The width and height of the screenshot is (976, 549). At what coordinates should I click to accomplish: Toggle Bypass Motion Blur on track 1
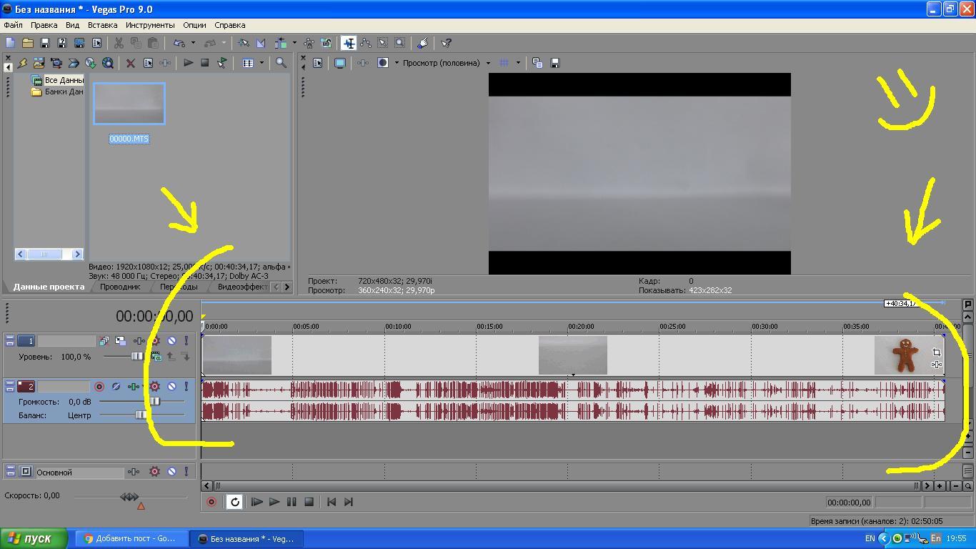pyautogui.click(x=104, y=341)
